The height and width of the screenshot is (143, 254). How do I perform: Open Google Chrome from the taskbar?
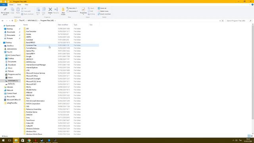29,140
